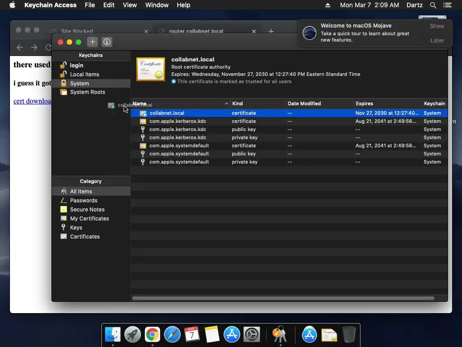This screenshot has width=462, height=347.
Task: Open Safari from the Dock
Action: pyautogui.click(x=172, y=335)
